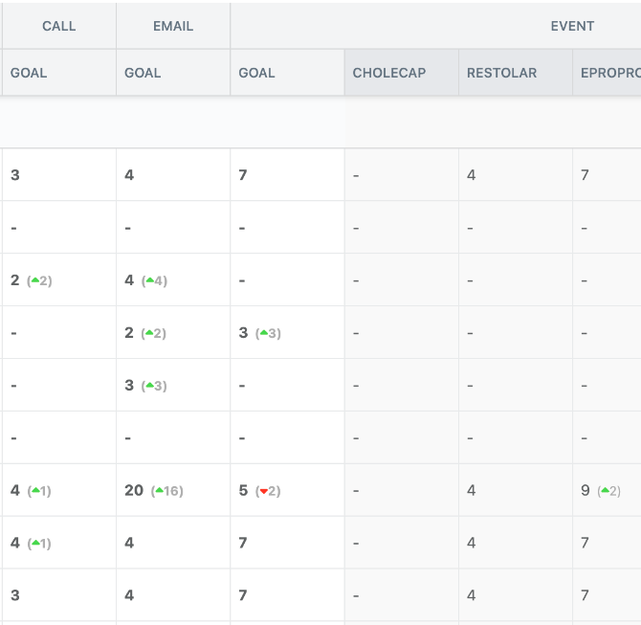Click the green up arrow beside 9
This screenshot has height=625, width=641.
pyautogui.click(x=605, y=491)
